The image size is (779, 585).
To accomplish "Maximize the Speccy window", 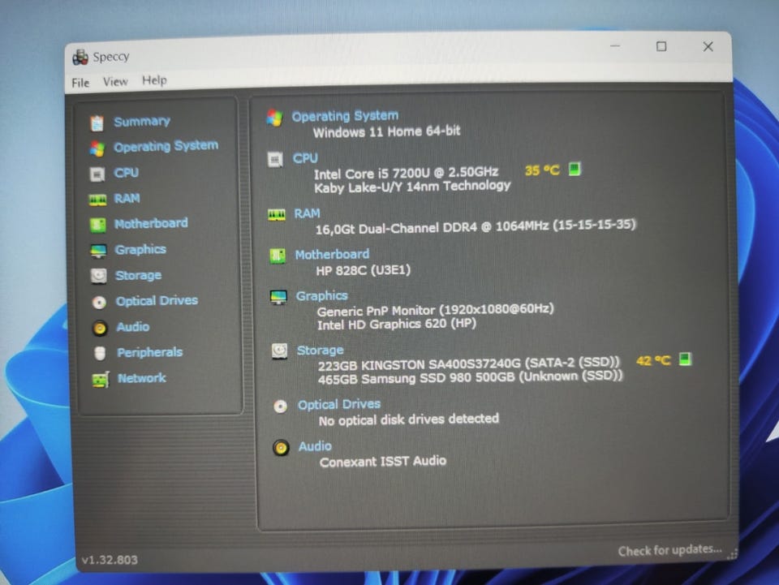I will (661, 46).
